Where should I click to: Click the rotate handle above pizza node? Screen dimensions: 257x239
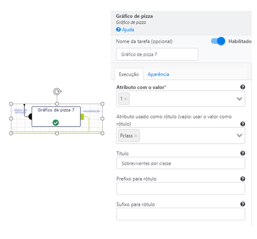[57, 92]
